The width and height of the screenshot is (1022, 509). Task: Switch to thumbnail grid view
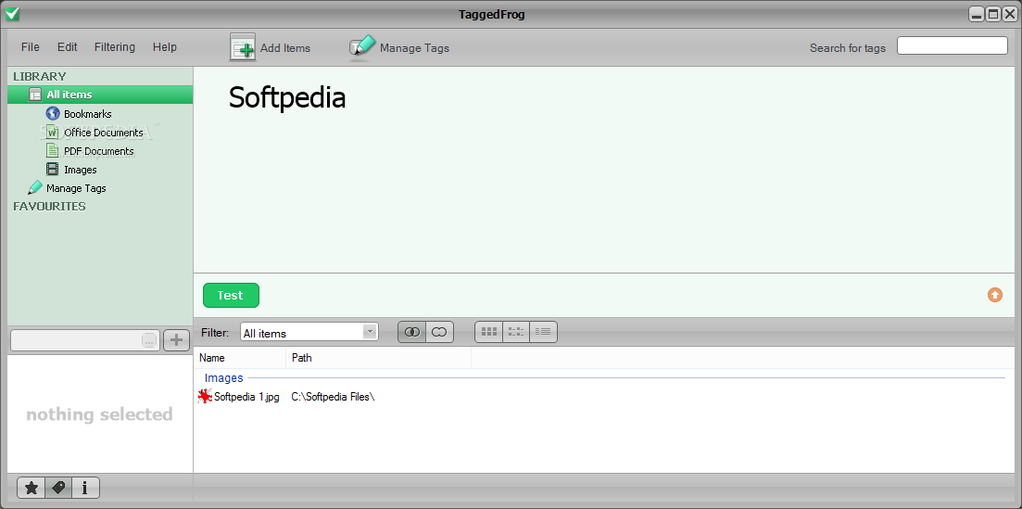(489, 332)
